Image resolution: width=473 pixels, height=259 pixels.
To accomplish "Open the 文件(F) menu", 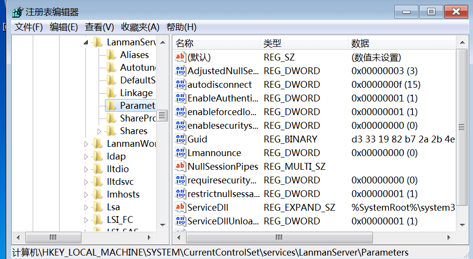I will 29,27.
